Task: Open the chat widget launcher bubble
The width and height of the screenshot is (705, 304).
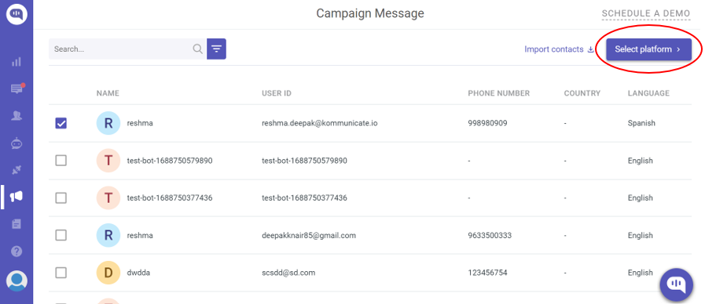Action: [676, 284]
